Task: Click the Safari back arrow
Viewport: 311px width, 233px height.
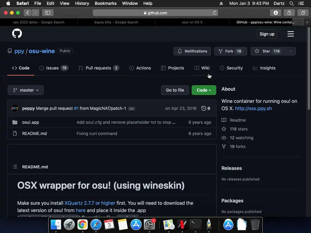Action: click(28, 13)
